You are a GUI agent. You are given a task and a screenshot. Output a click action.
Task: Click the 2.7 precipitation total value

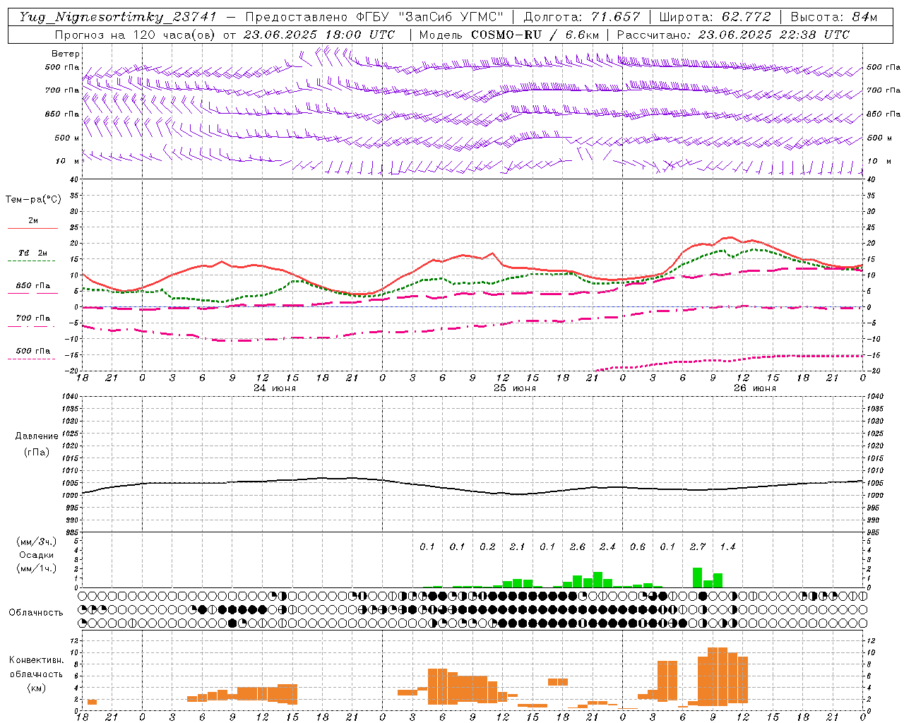(698, 546)
